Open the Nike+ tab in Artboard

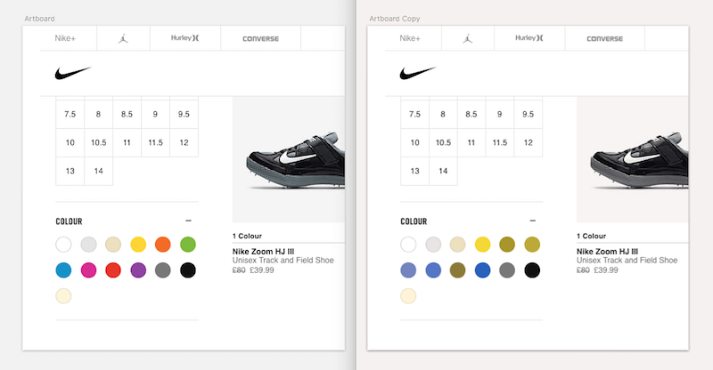point(65,38)
